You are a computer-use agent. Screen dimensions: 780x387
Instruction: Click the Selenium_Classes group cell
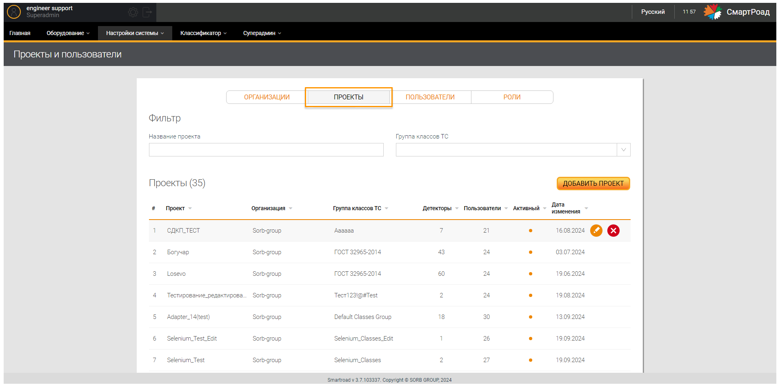[x=358, y=360]
